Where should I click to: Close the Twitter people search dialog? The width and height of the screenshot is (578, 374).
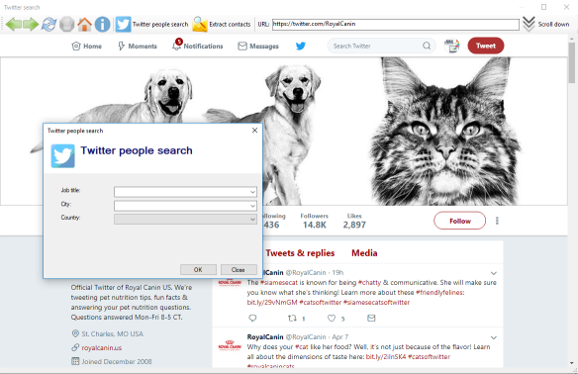pyautogui.click(x=254, y=131)
